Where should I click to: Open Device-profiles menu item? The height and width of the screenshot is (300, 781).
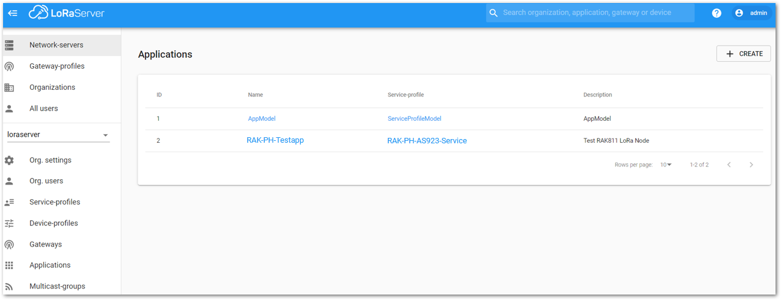tap(62, 223)
